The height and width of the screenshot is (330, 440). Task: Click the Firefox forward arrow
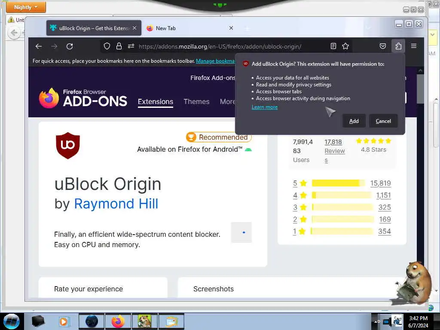coord(54,46)
